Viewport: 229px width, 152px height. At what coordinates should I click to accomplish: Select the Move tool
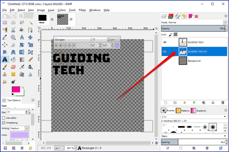coord(30,37)
